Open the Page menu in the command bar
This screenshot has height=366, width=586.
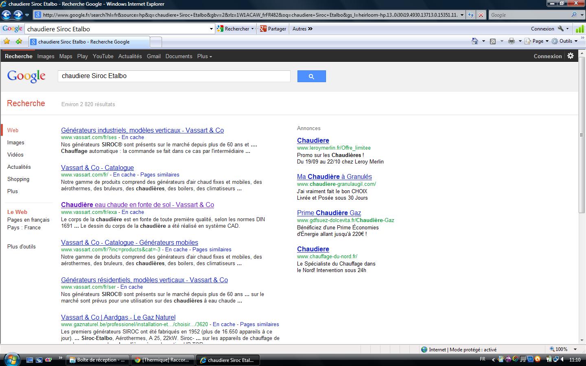[537, 41]
